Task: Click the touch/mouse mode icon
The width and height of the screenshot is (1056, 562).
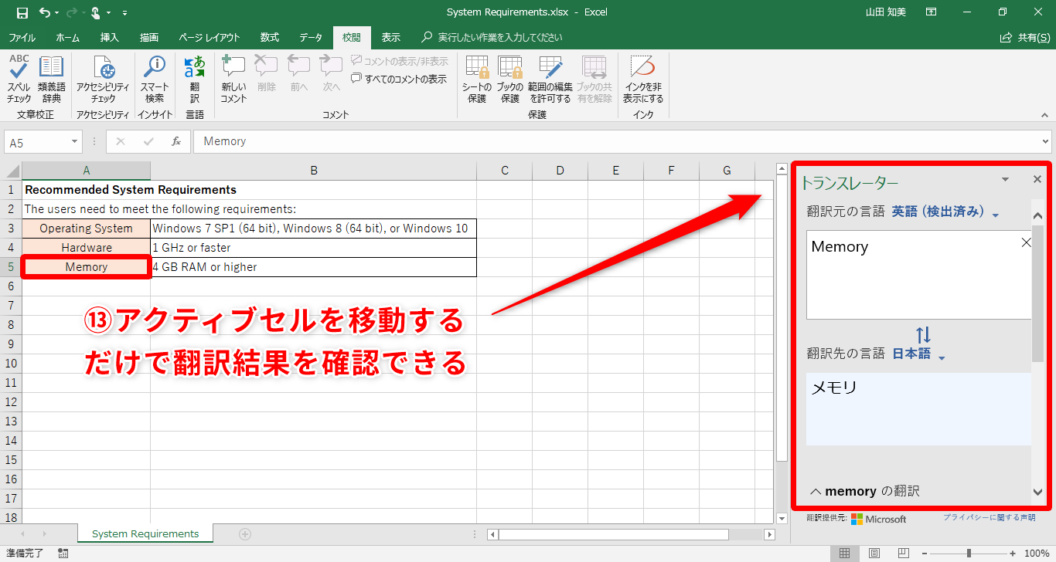Action: click(x=96, y=12)
